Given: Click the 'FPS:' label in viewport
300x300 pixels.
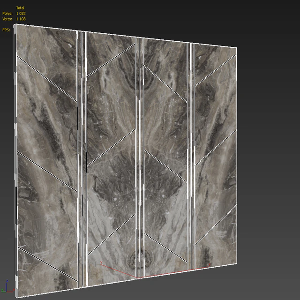Looking at the screenshot, I should coord(6,30).
